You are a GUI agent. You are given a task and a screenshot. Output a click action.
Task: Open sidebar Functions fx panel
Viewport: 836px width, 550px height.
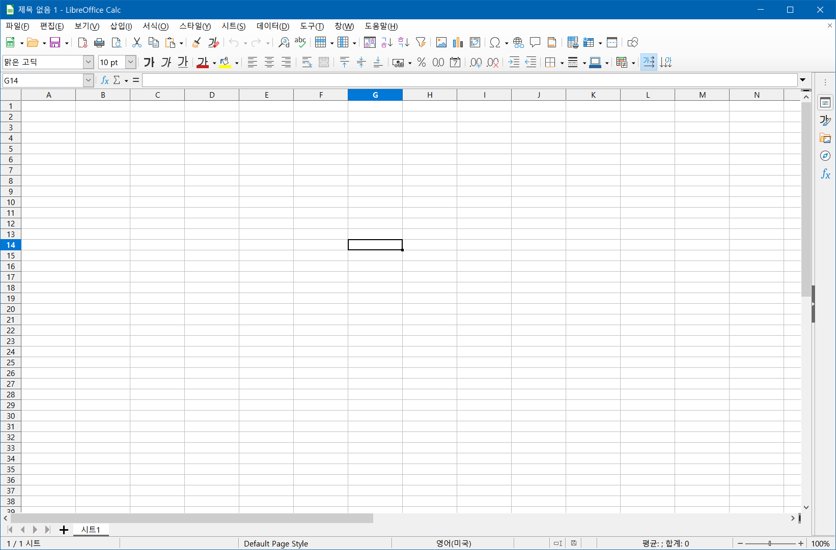click(x=825, y=174)
